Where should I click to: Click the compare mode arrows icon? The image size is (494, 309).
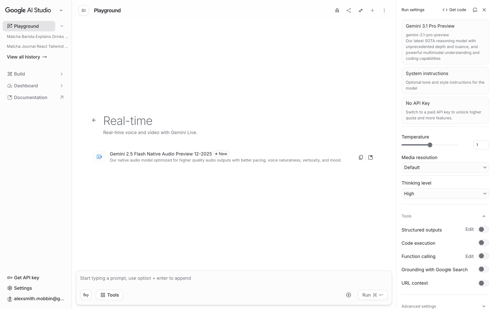(x=360, y=11)
